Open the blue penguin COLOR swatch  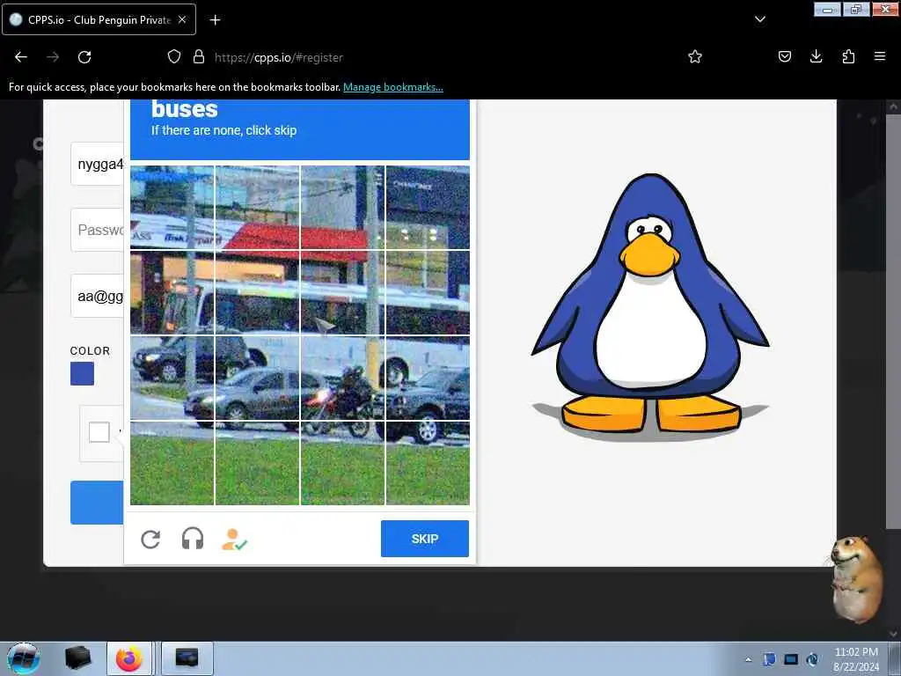(82, 373)
